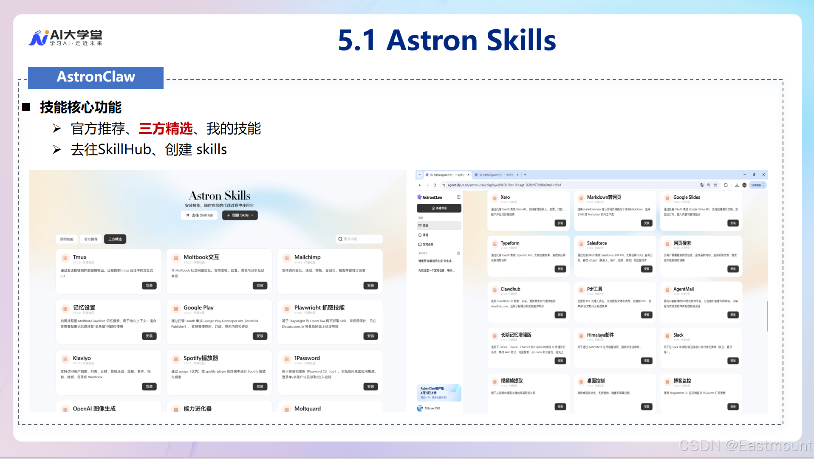814x459 pixels.
Task: Select the first browser tab
Action: point(447,175)
